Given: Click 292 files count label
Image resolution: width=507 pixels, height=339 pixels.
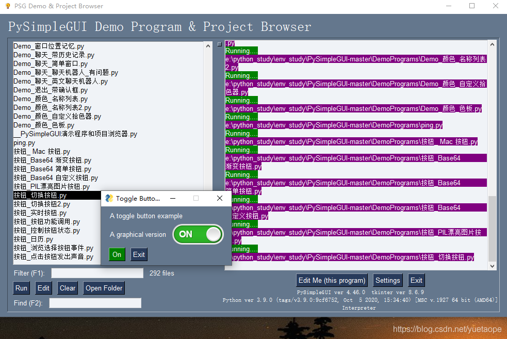Looking at the screenshot, I should coord(161,273).
